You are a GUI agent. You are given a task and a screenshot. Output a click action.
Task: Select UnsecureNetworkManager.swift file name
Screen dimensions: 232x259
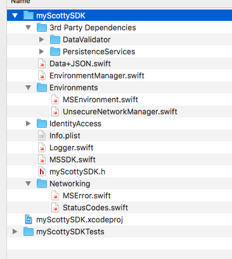point(120,112)
